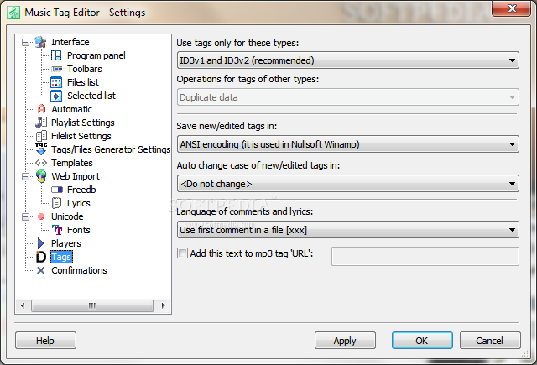
Task: Click the Help button
Action: click(x=45, y=341)
